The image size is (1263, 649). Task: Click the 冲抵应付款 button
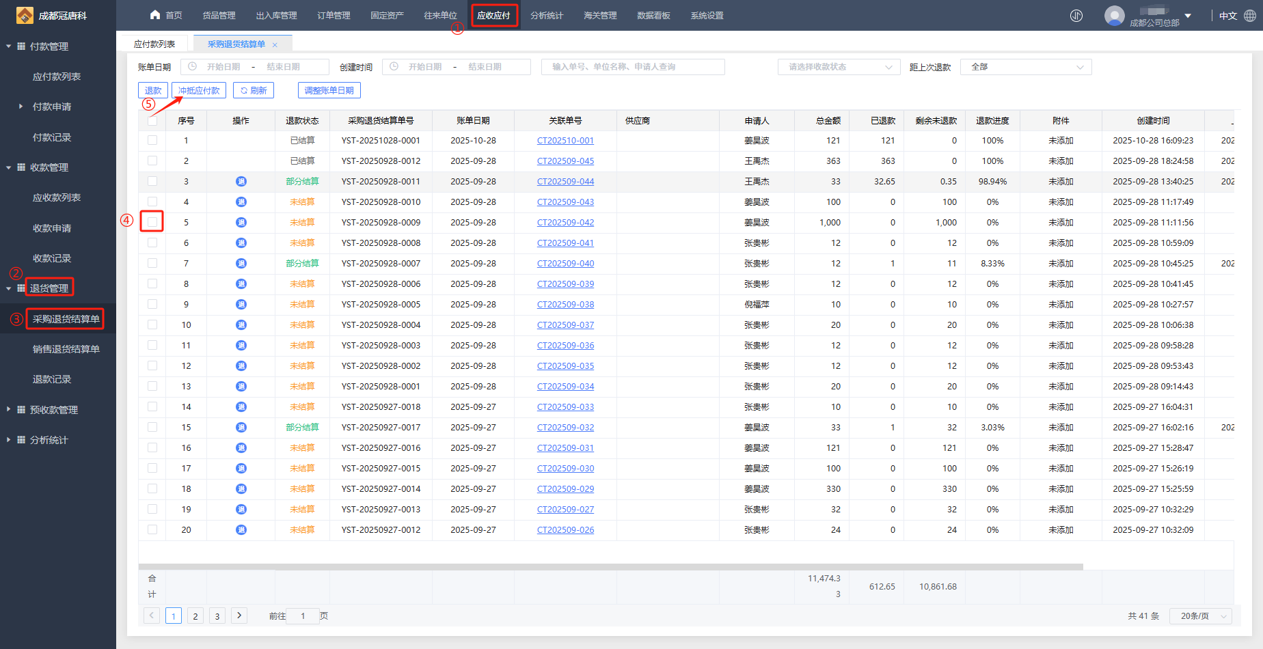[199, 90]
